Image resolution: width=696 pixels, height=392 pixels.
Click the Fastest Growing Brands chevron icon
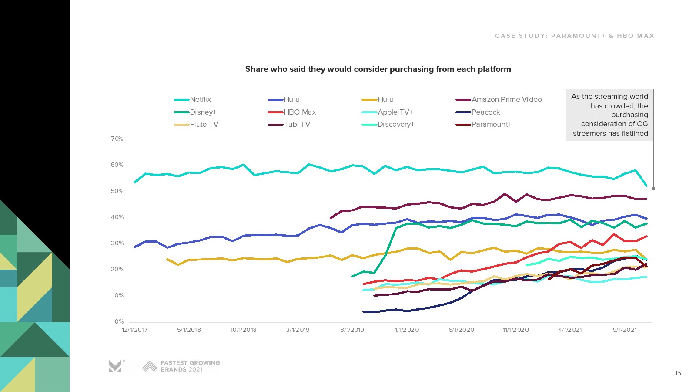coord(150,366)
